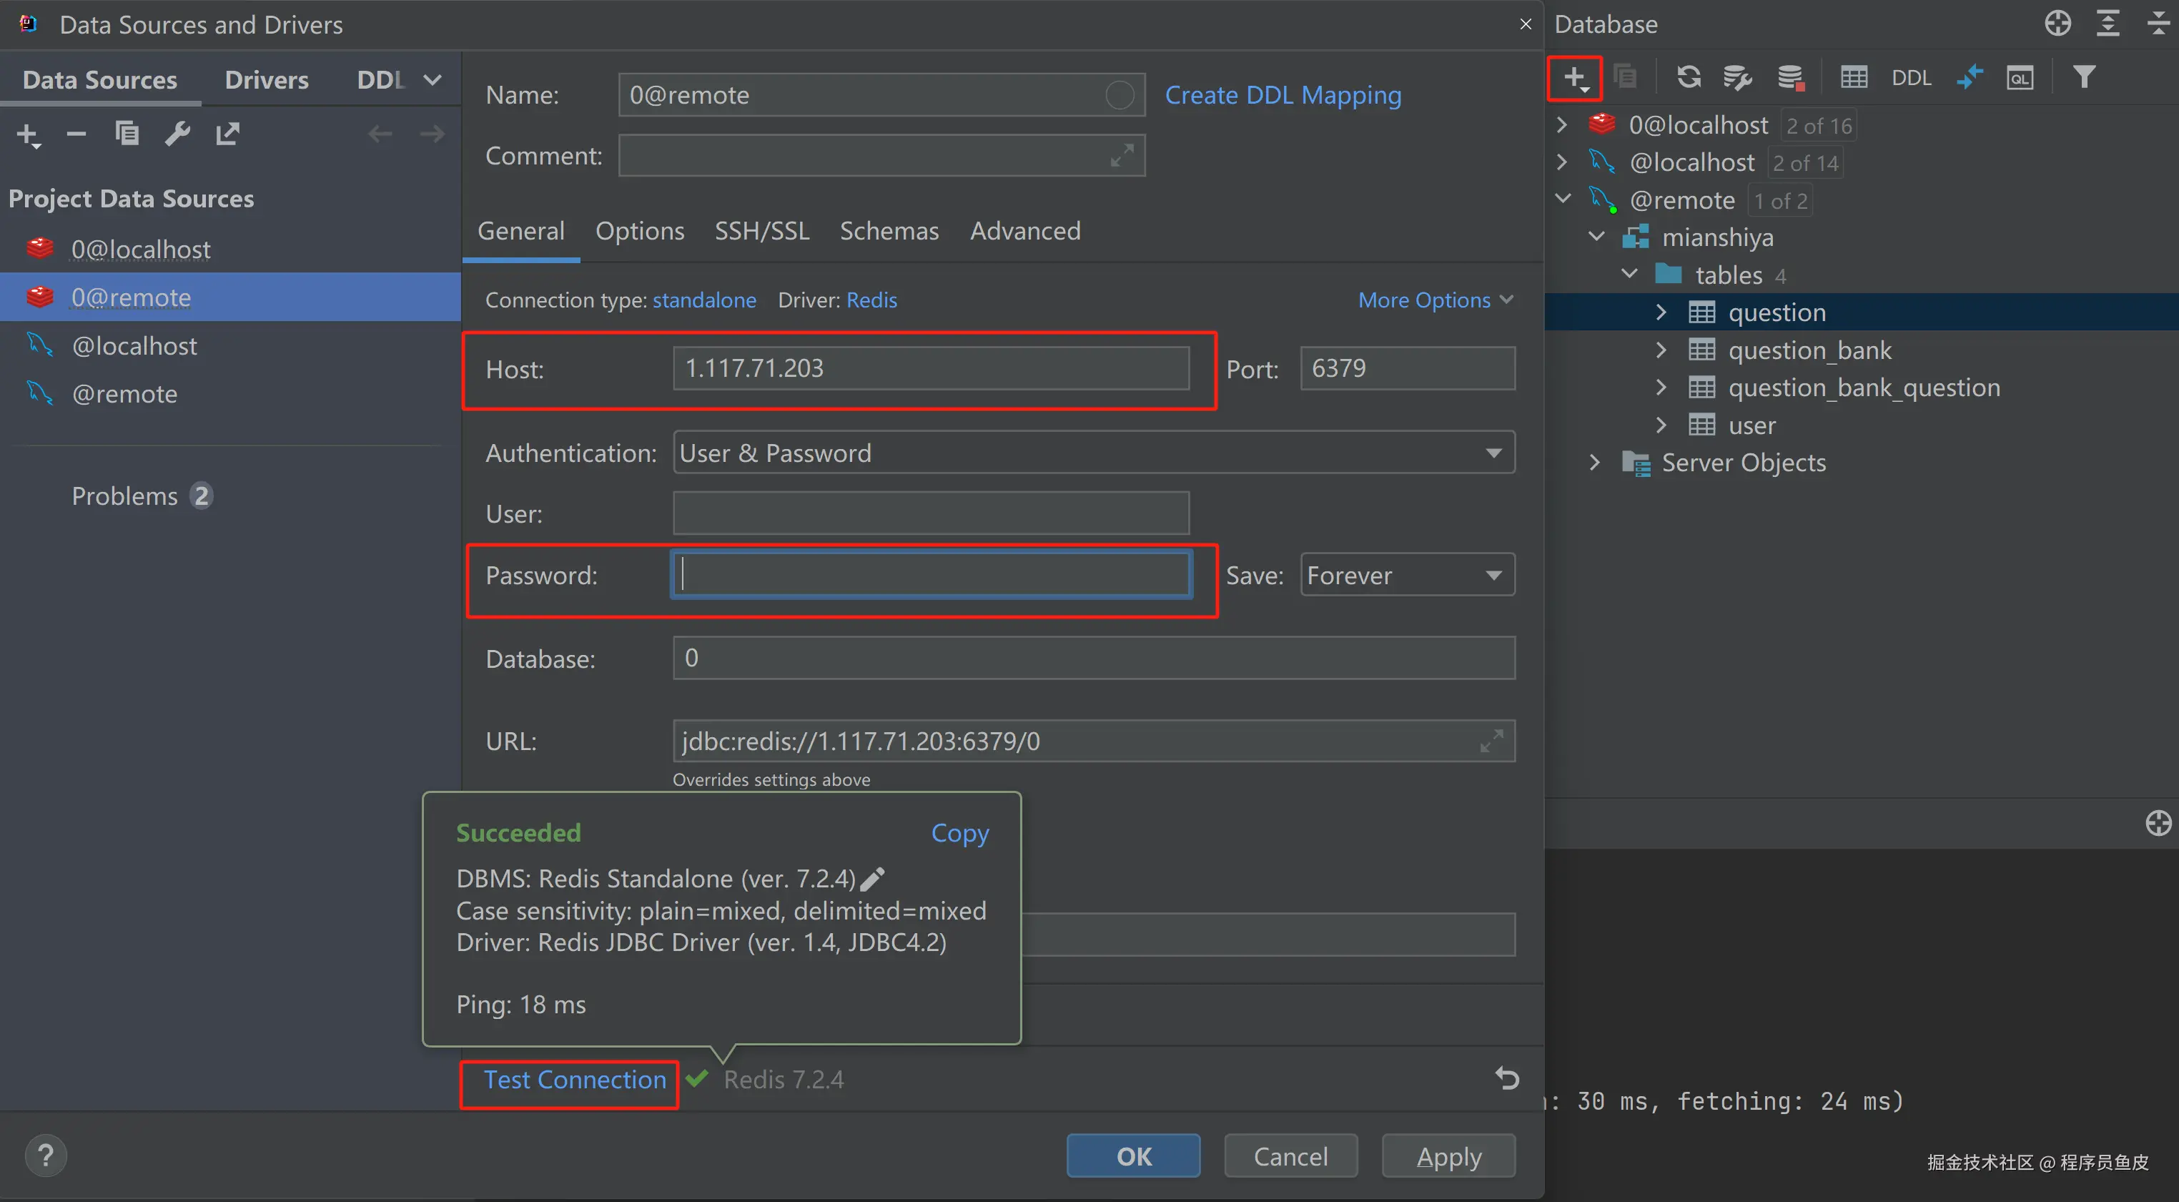The height and width of the screenshot is (1202, 2179).
Task: Click the help question mark icon
Action: coord(46,1156)
